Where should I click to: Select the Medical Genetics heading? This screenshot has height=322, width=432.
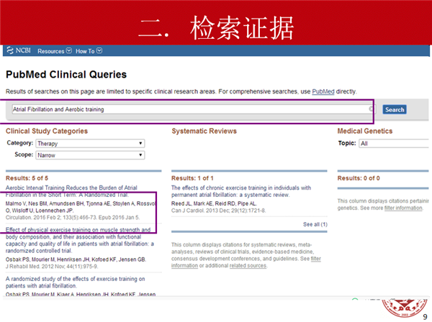(365, 131)
